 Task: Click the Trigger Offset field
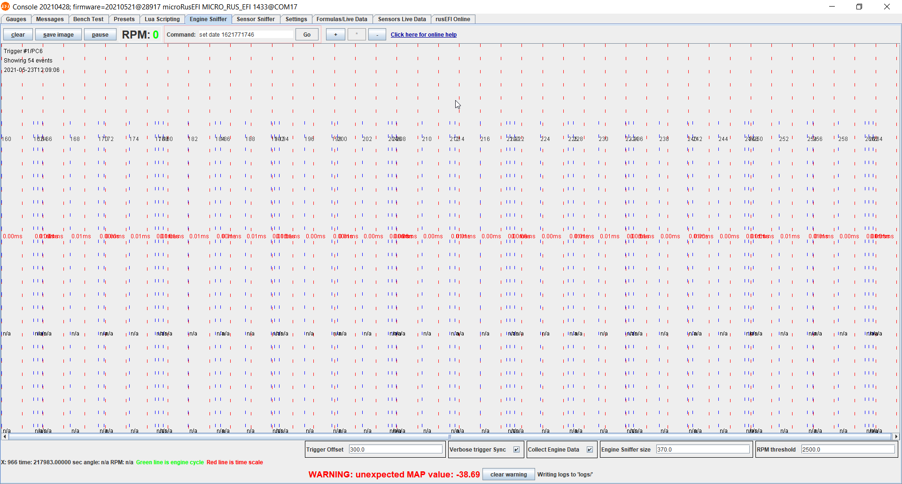396,450
